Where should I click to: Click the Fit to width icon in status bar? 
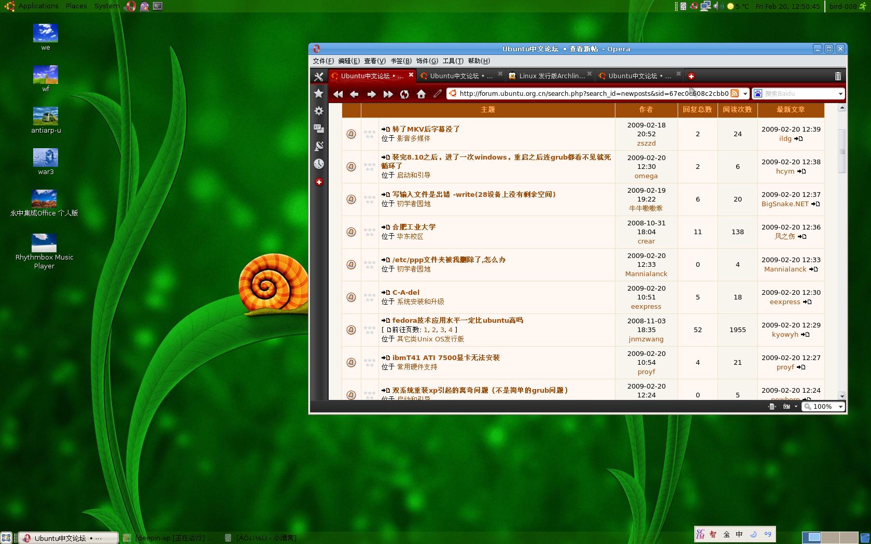(772, 407)
